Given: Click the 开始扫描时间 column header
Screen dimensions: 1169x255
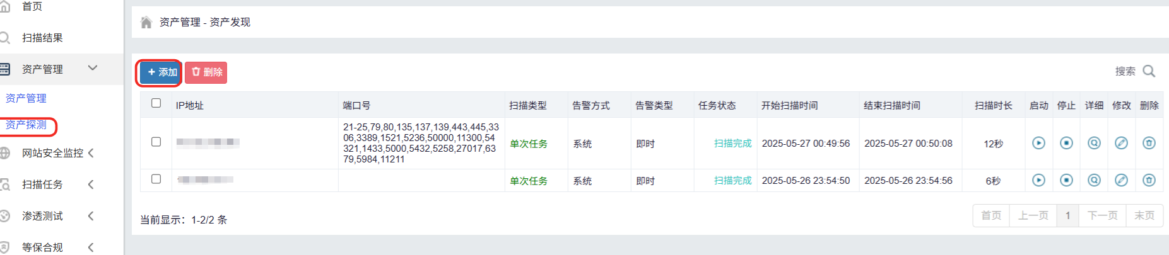Looking at the screenshot, I should [x=790, y=106].
